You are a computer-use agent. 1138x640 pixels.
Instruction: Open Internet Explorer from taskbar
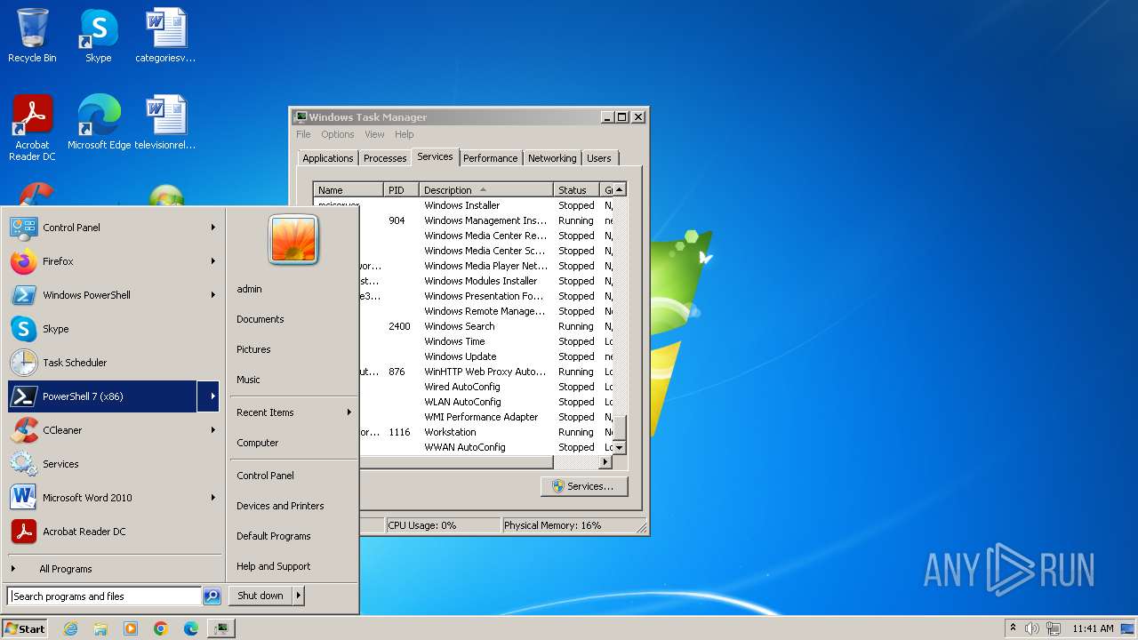(70, 628)
